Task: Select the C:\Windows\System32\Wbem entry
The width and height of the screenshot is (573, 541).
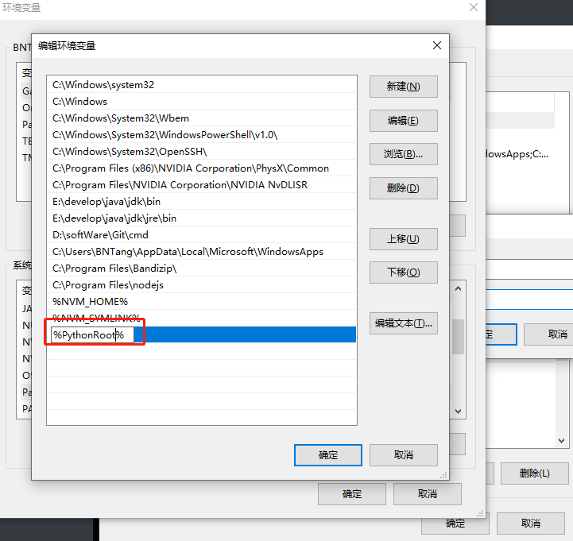Action: [x=202, y=118]
